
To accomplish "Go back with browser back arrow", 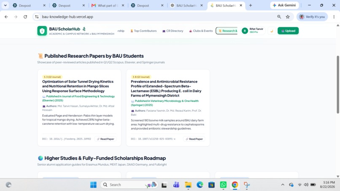I will (x=6, y=17).
